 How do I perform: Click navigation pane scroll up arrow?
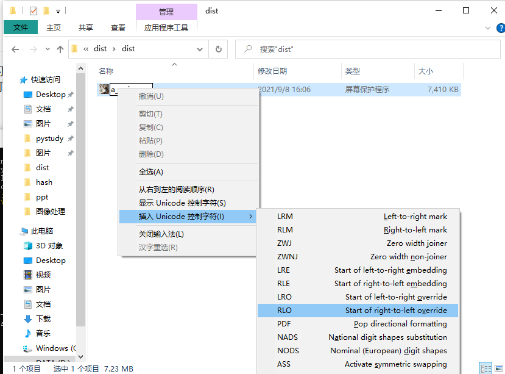(81, 68)
